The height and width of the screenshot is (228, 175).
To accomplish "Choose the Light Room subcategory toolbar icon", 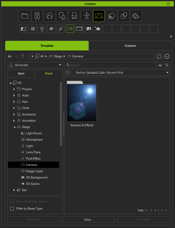I will [23, 29].
